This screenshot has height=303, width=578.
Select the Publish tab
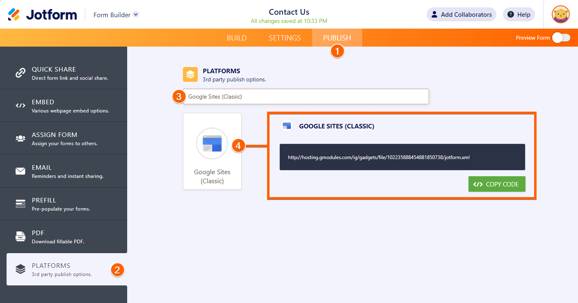tap(337, 38)
